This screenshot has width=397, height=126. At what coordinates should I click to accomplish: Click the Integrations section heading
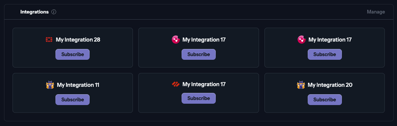click(x=34, y=12)
